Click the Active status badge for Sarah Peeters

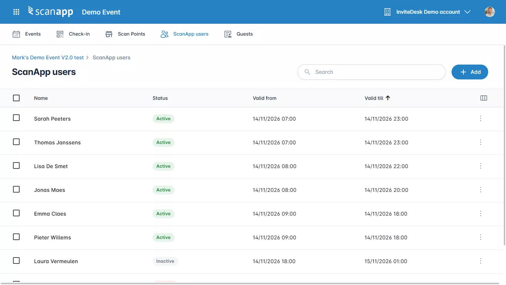click(163, 119)
